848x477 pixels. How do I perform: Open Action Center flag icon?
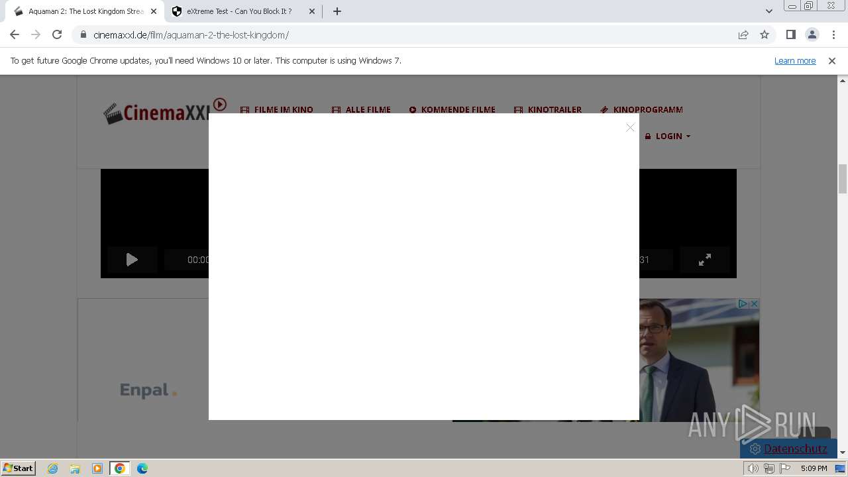(785, 468)
